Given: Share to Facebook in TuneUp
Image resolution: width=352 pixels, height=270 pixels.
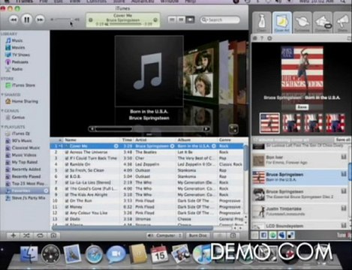Looking at the screenshot, I should point(263,235).
